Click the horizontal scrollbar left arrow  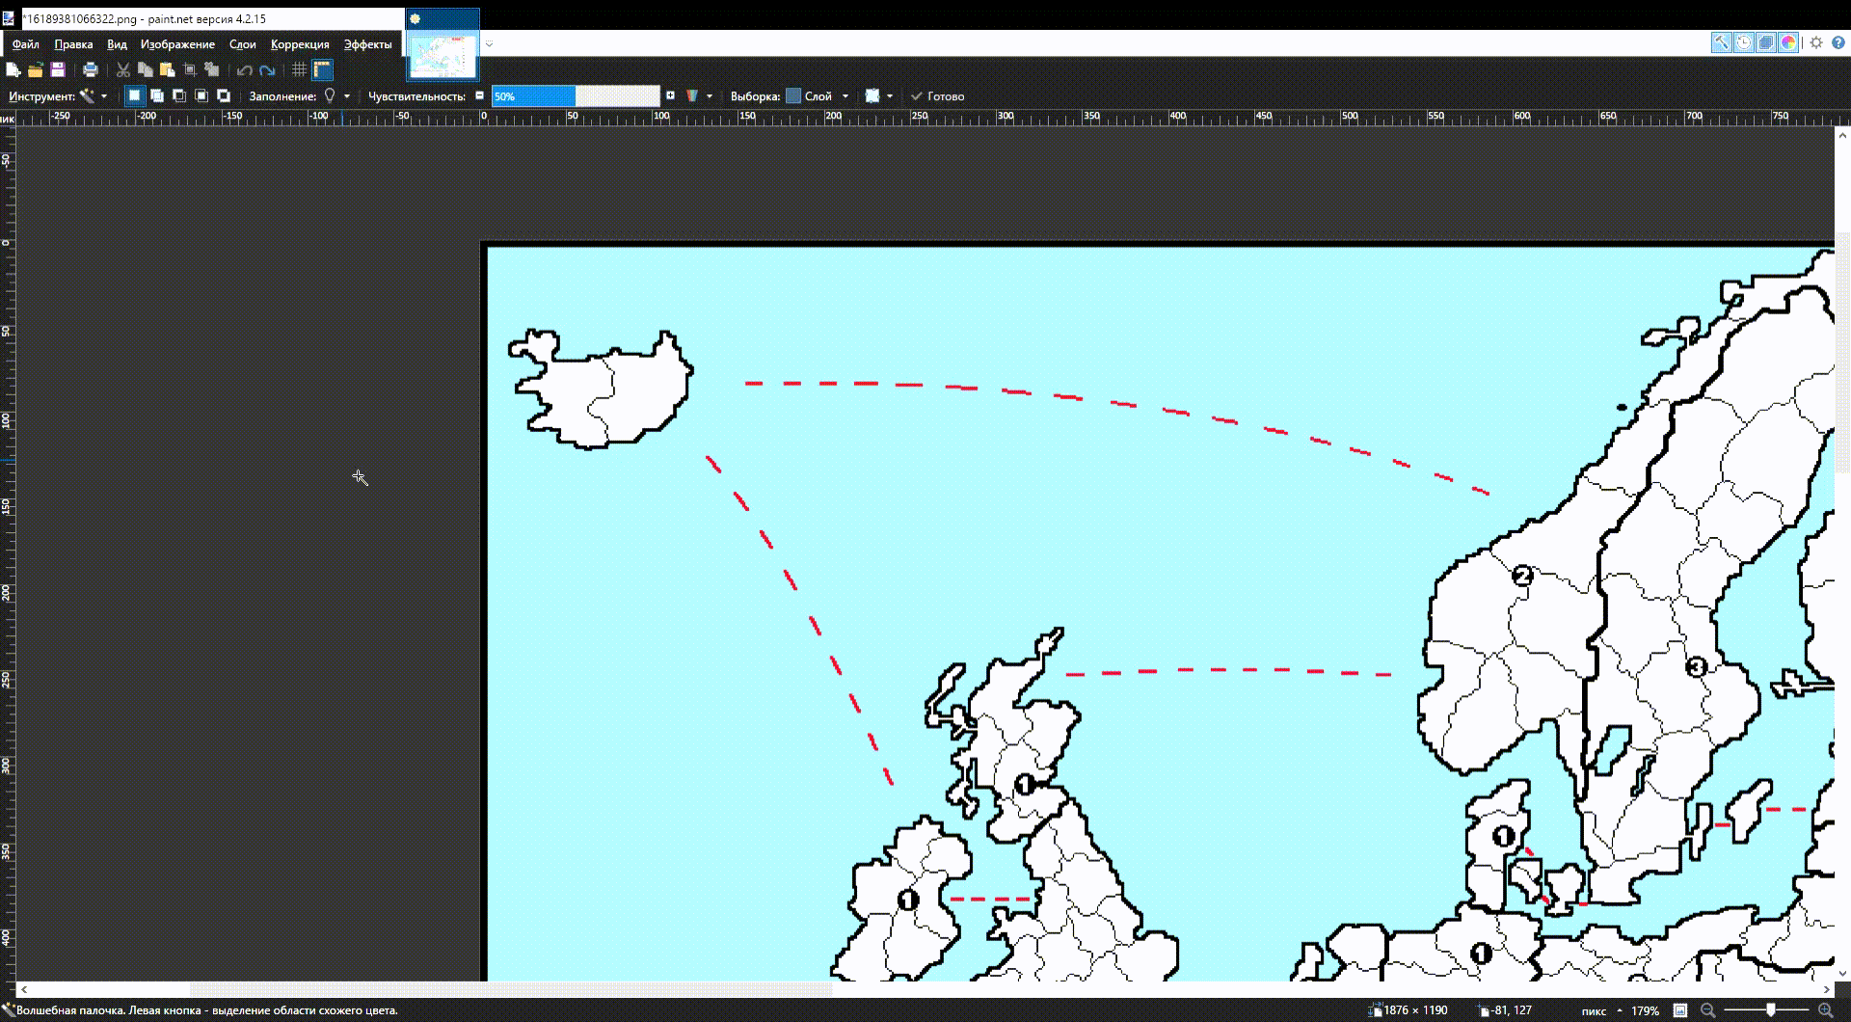pos(24,989)
